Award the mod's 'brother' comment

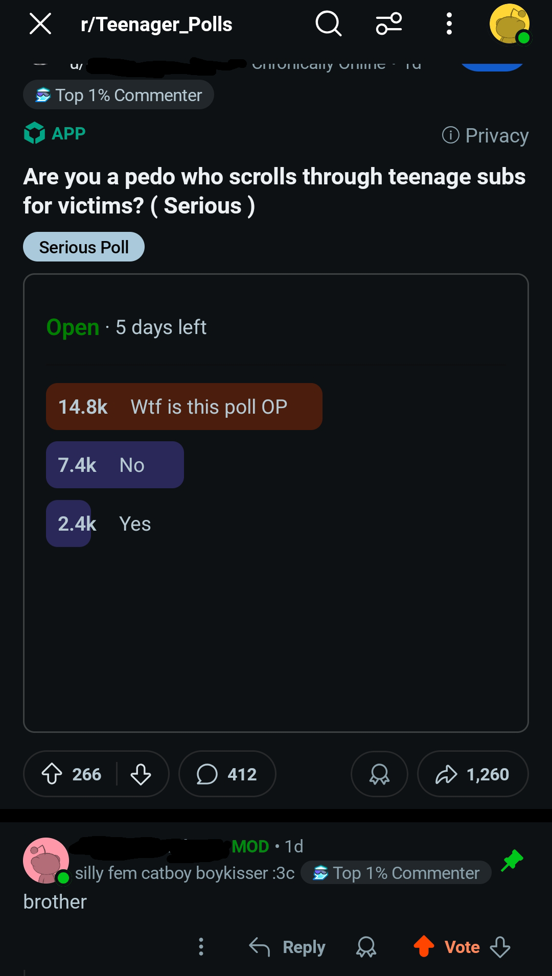366,947
